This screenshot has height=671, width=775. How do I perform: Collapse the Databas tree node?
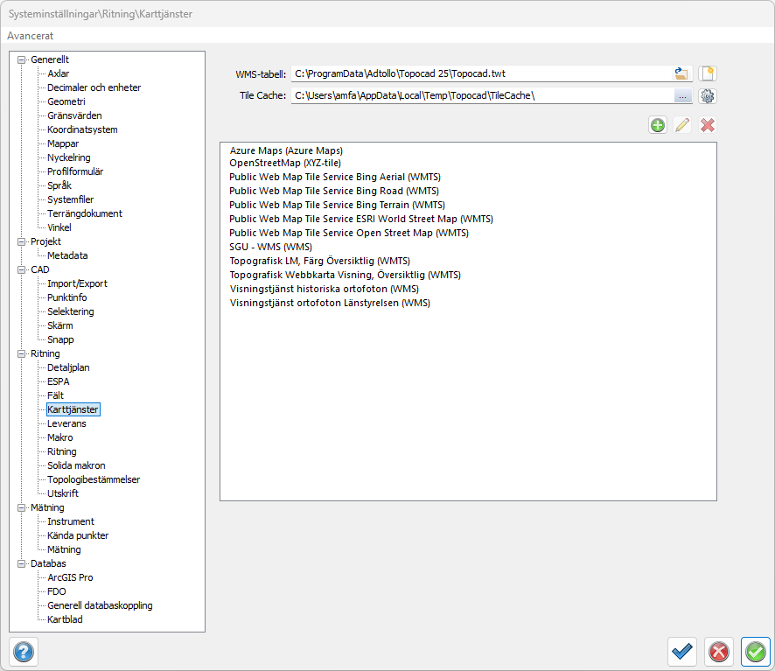click(x=22, y=563)
